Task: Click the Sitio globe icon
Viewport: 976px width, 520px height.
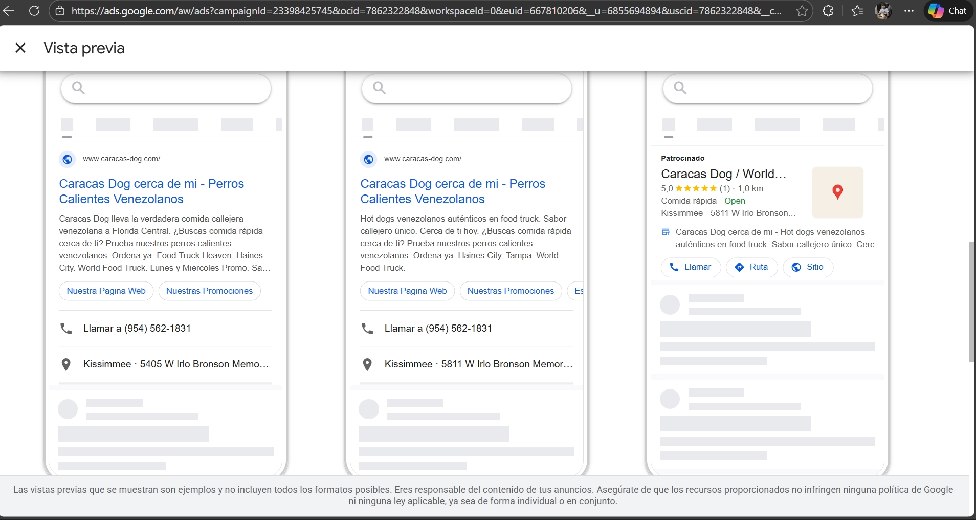Action: pyautogui.click(x=797, y=267)
